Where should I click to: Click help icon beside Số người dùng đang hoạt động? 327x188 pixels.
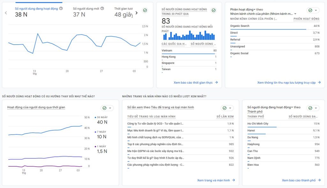[61, 9]
